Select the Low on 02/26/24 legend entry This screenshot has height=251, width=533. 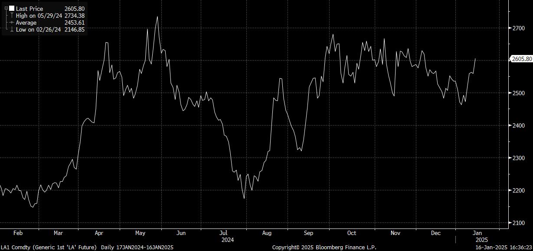[39, 29]
